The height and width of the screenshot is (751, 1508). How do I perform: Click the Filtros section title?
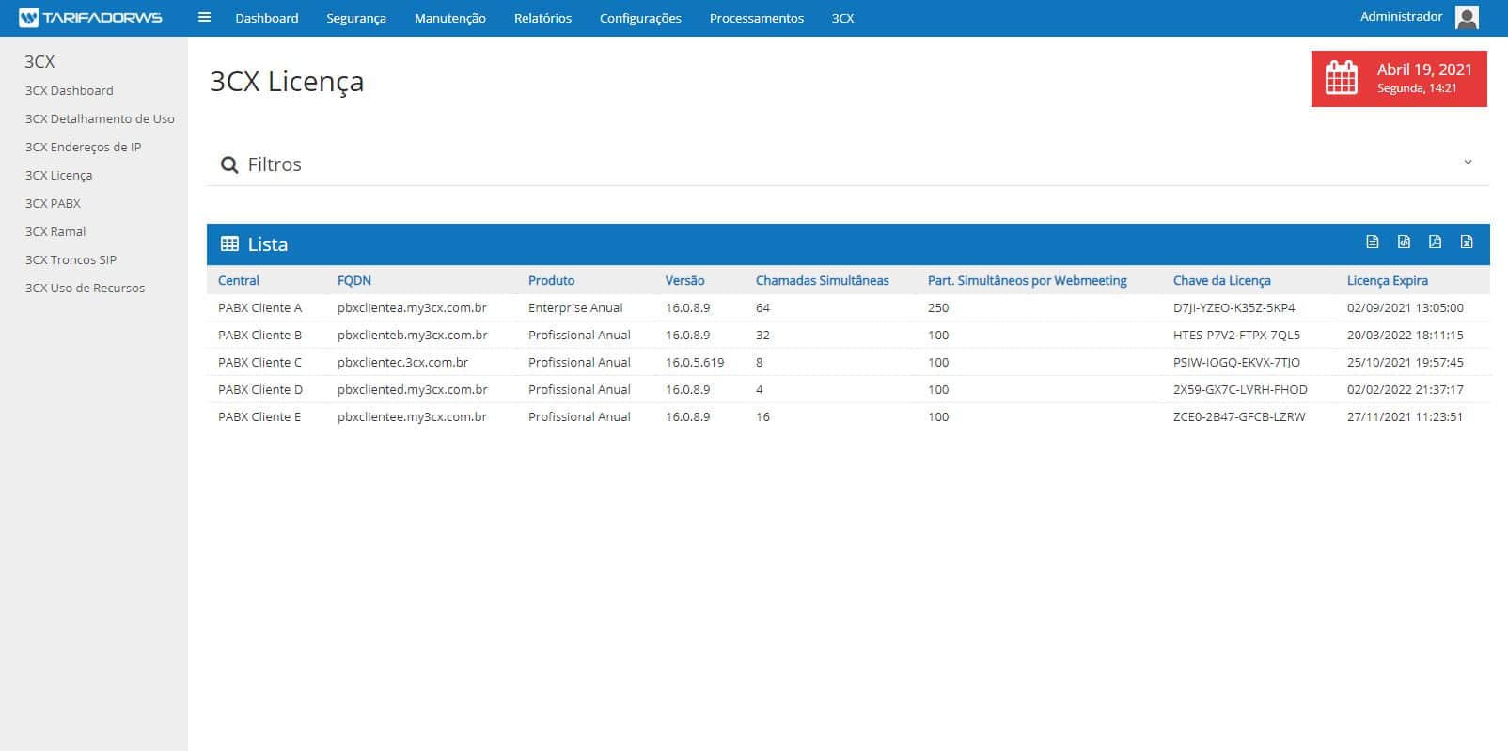(x=275, y=164)
